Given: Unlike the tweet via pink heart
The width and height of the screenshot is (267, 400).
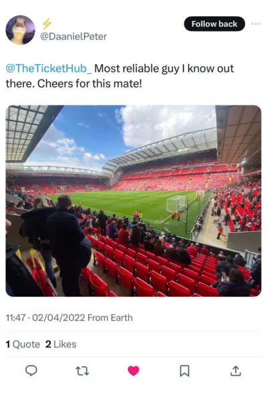Looking at the screenshot, I should pyautogui.click(x=133, y=371).
